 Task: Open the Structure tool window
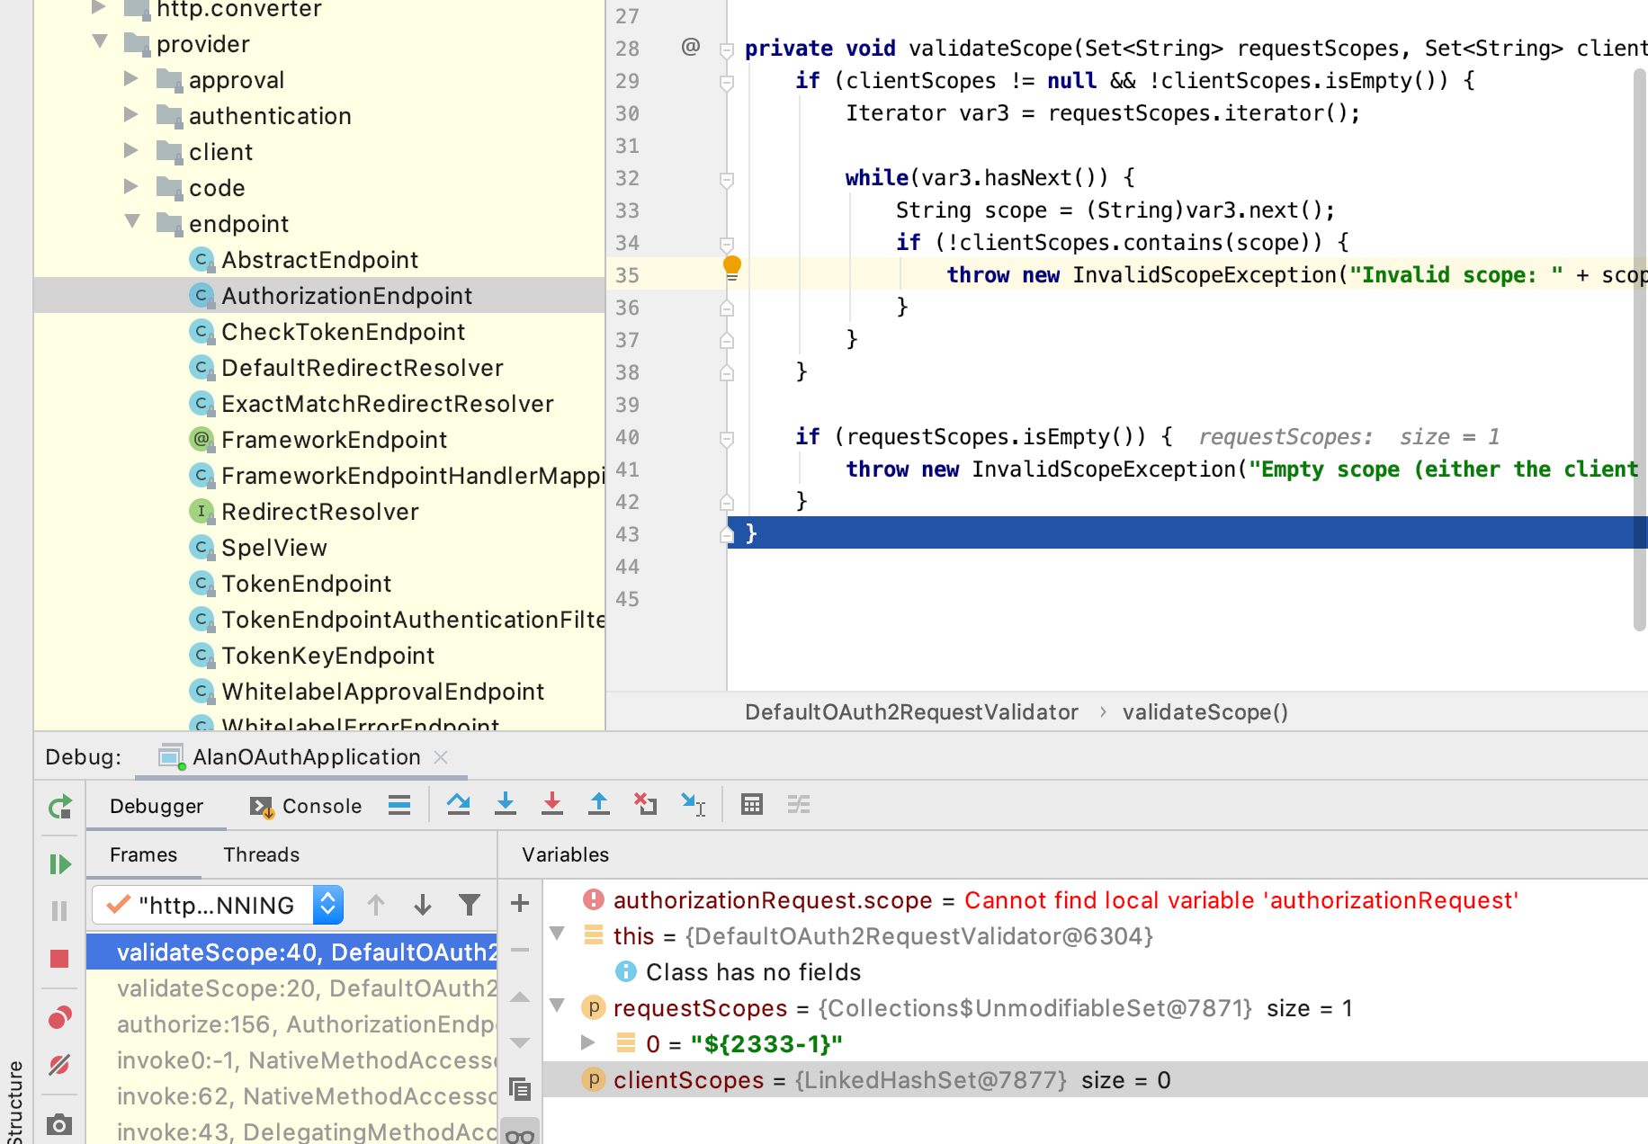click(15, 1101)
